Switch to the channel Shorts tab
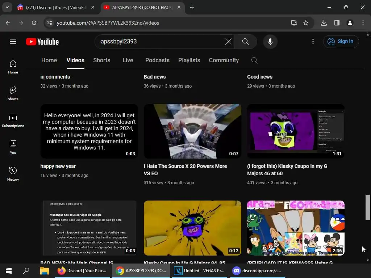The width and height of the screenshot is (371, 278). click(x=102, y=60)
